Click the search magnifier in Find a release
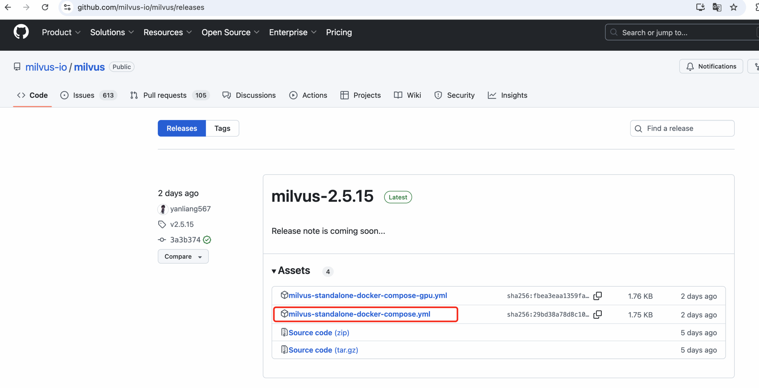Image resolution: width=759 pixels, height=388 pixels. tap(638, 129)
